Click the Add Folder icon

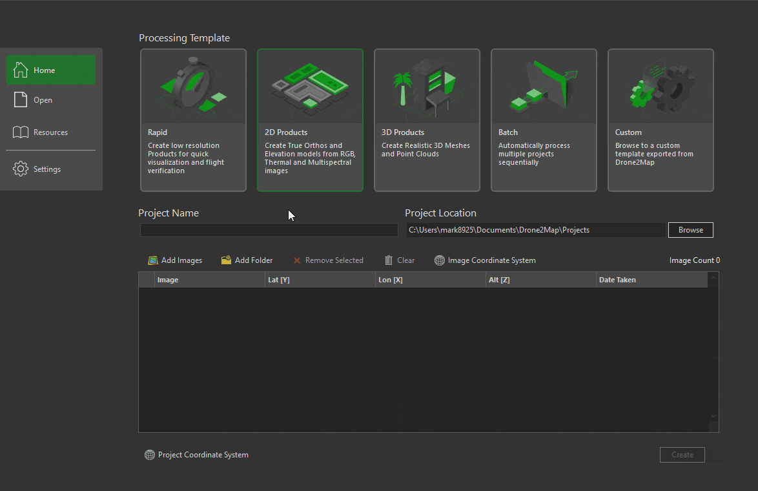pos(226,260)
